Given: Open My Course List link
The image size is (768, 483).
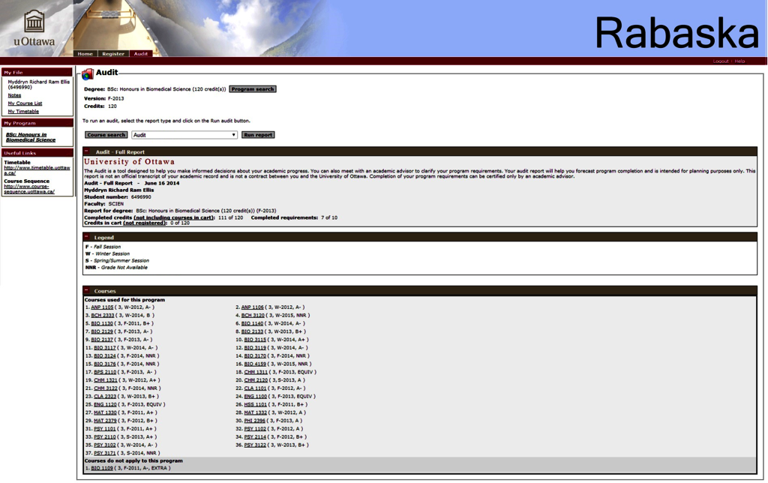Looking at the screenshot, I should (25, 103).
